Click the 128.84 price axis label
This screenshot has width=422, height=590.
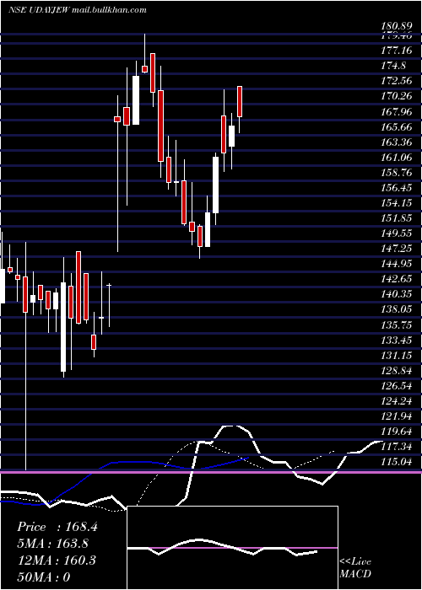coord(396,371)
